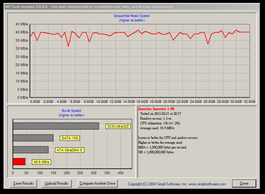
Task: Click the 4.8GB axis label
Action: click(62, 102)
